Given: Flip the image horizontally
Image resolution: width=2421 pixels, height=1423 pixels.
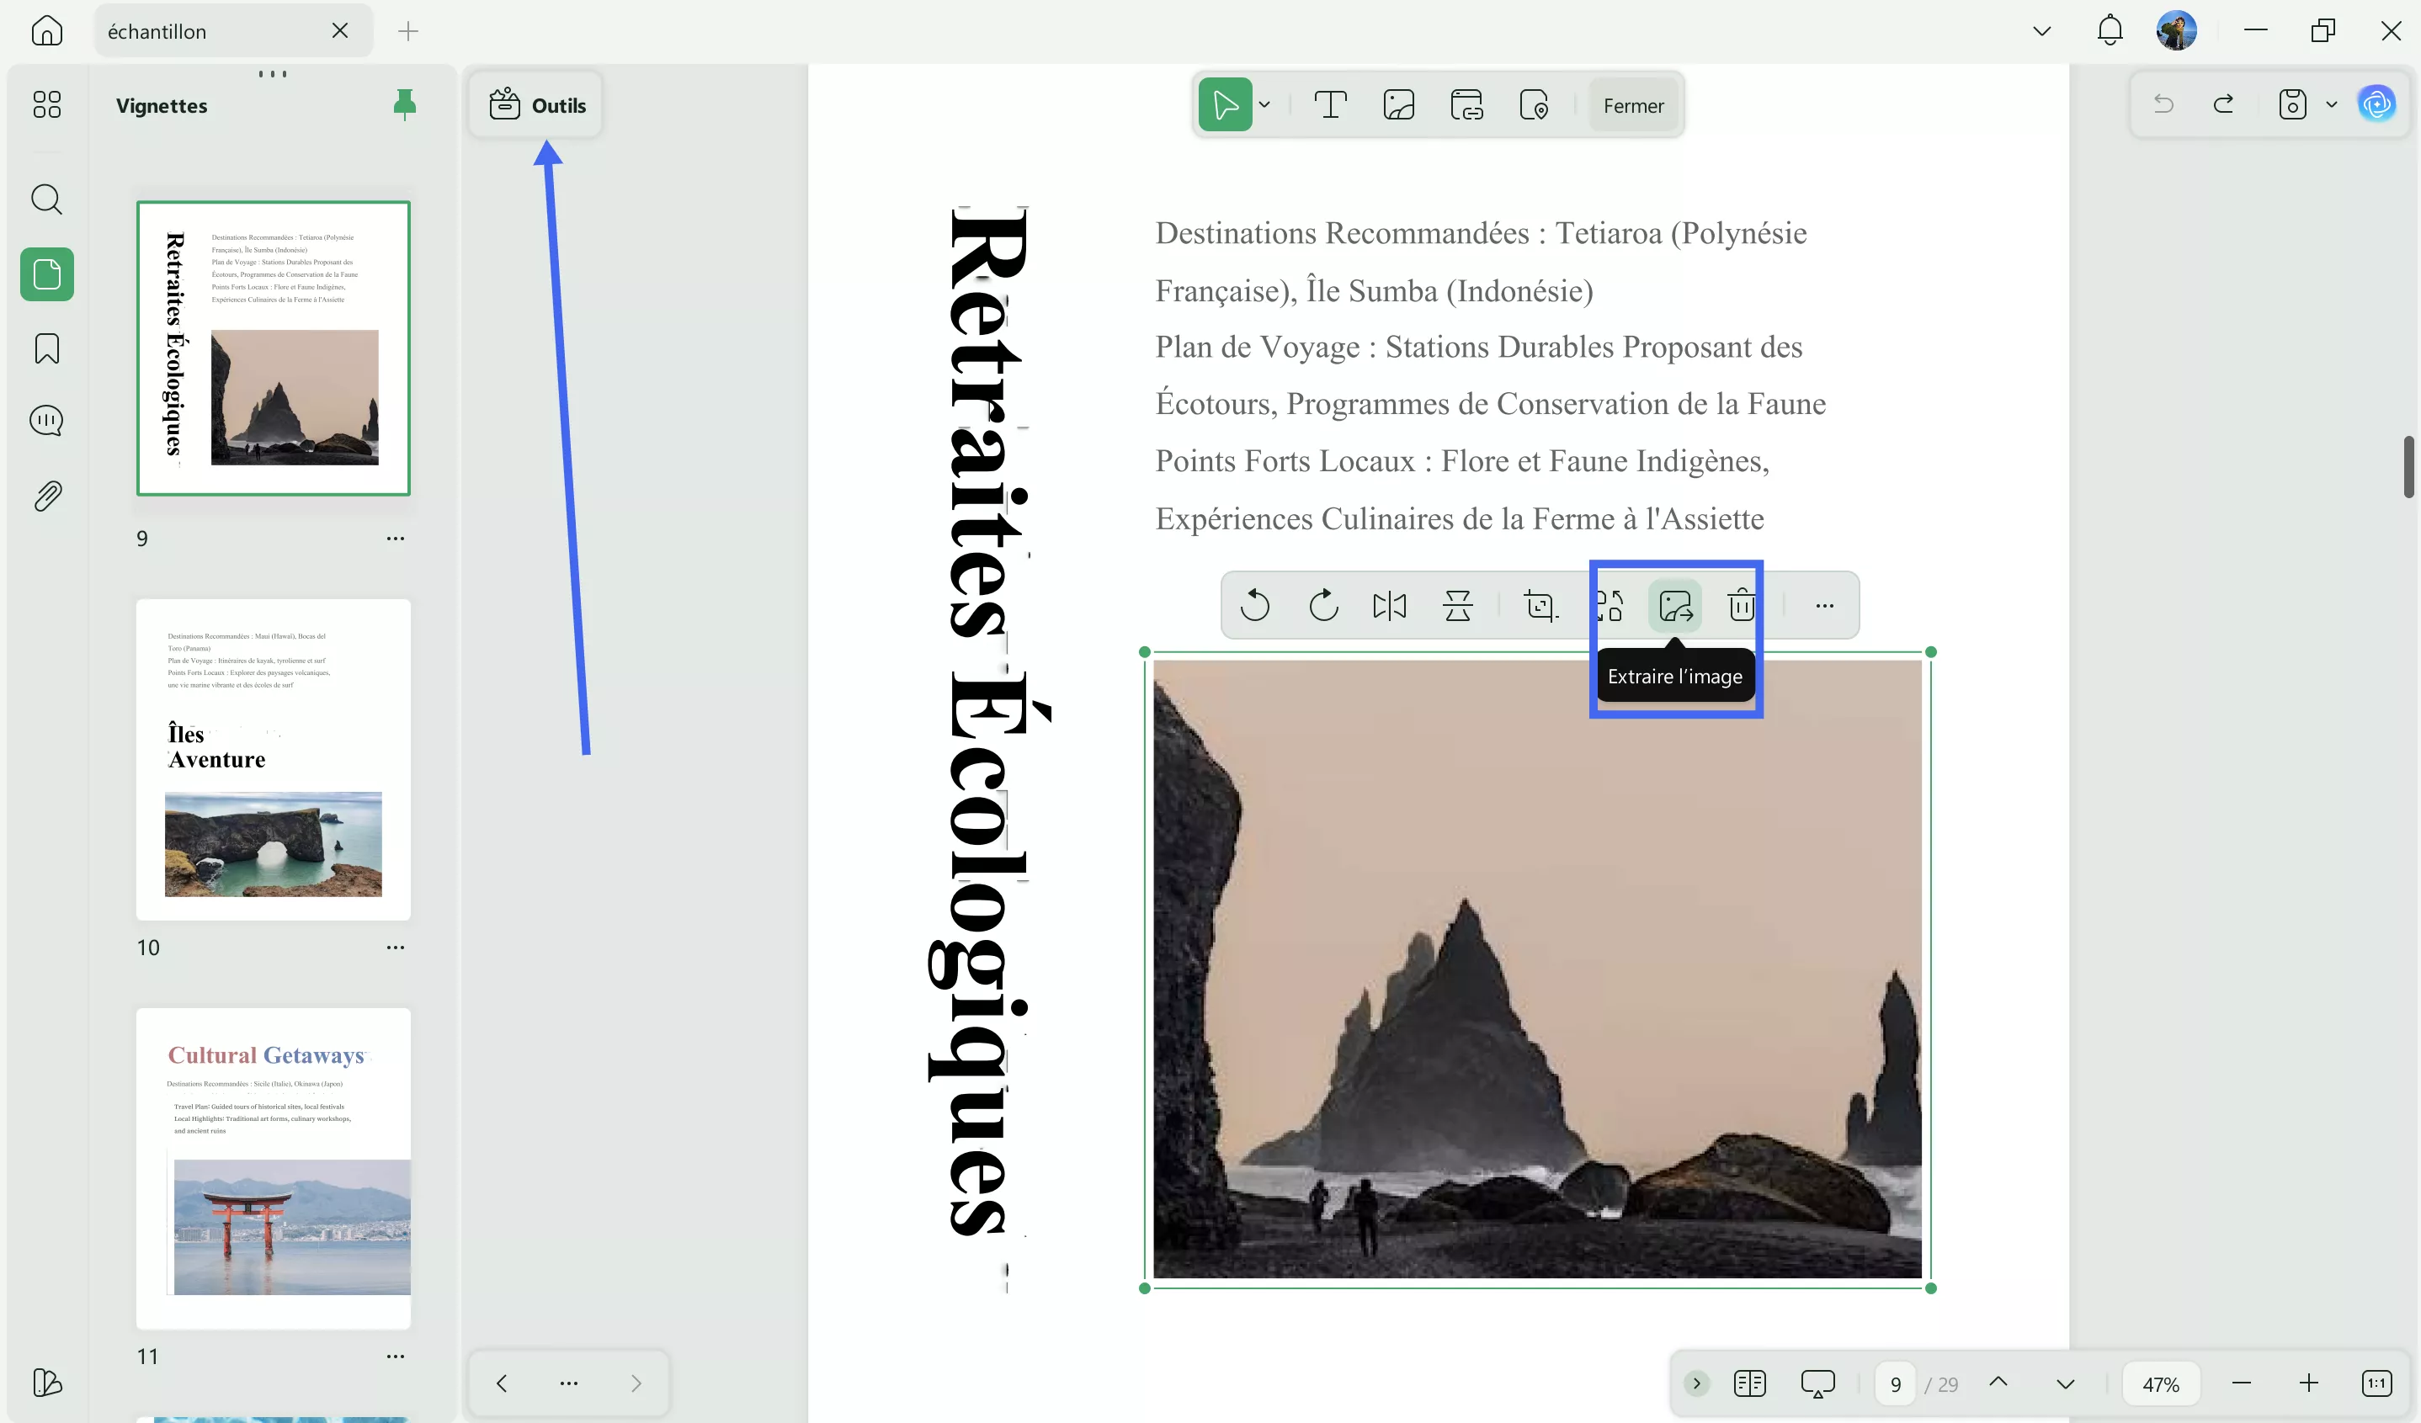Looking at the screenshot, I should pyautogui.click(x=1389, y=606).
